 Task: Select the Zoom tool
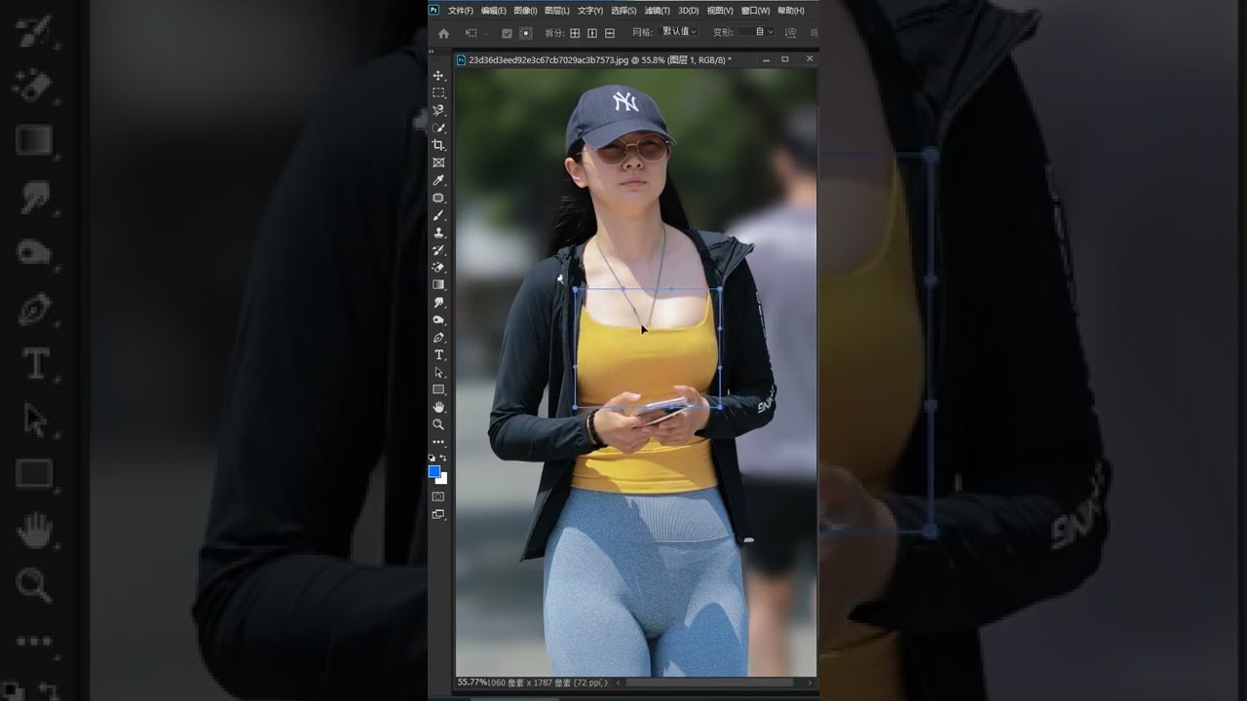tap(438, 424)
